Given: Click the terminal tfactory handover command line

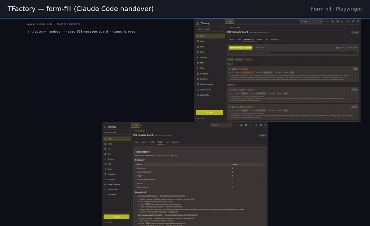Looking at the screenshot, I should [x=84, y=32].
